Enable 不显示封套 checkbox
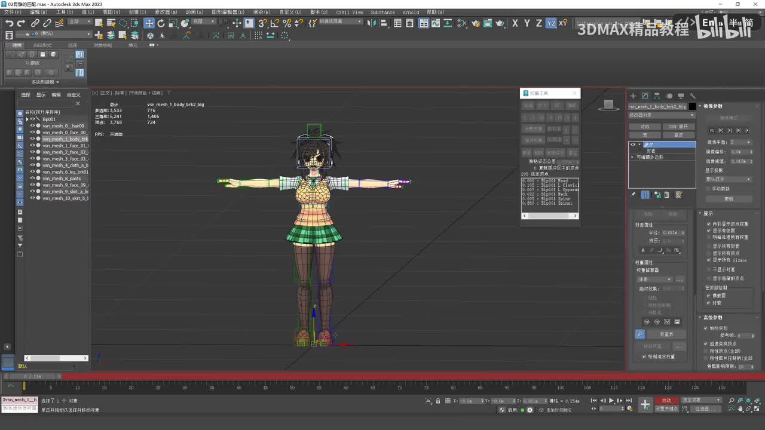765x430 pixels. (709, 269)
